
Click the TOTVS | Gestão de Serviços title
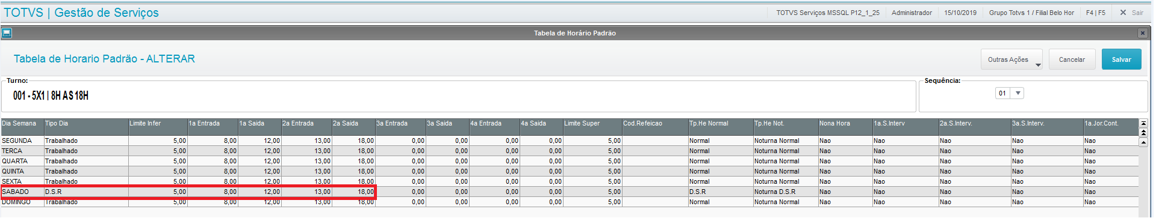coord(81,13)
